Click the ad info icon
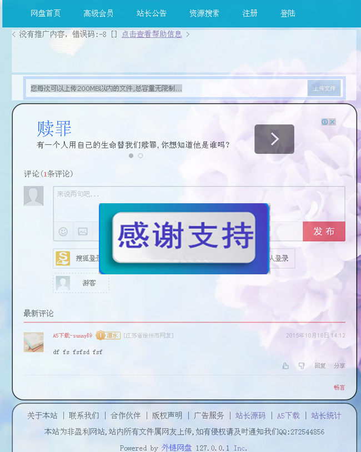The height and width of the screenshot is (452, 361). click(x=325, y=122)
